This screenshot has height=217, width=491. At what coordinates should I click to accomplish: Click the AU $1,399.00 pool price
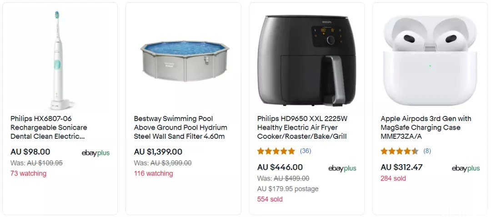tap(158, 152)
